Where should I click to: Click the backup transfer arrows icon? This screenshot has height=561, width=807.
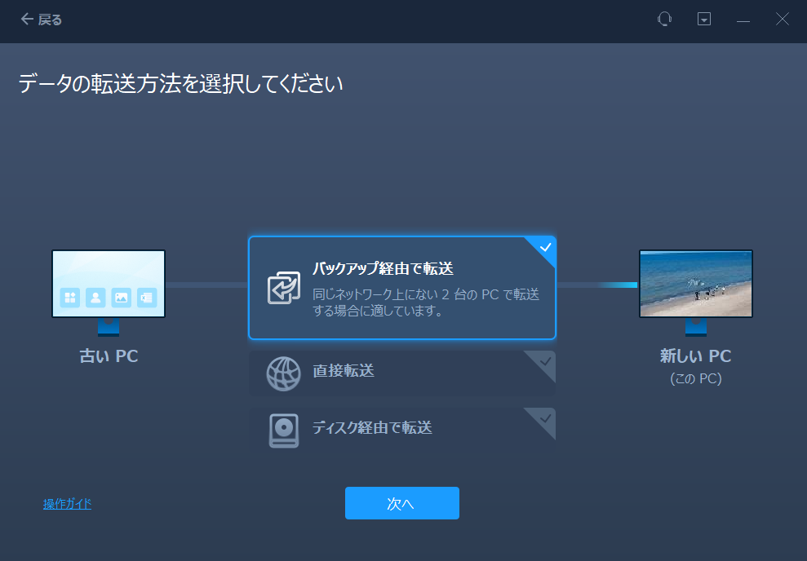click(x=283, y=288)
